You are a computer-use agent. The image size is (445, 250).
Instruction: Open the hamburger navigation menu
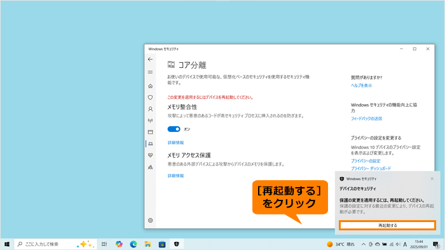tap(150, 72)
